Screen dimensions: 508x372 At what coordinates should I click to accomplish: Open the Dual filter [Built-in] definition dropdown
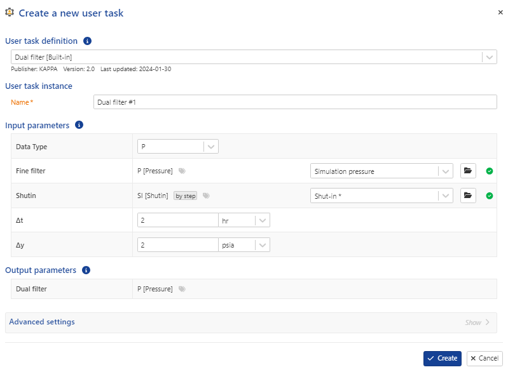[254, 57]
